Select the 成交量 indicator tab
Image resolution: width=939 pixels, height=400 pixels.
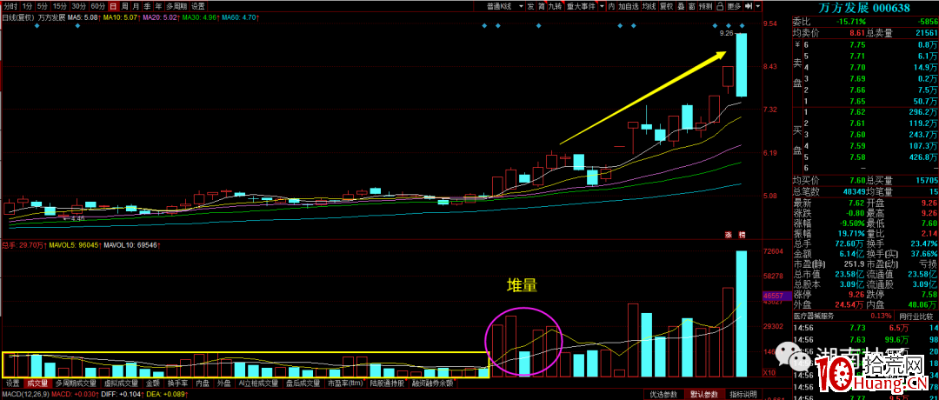[37, 383]
